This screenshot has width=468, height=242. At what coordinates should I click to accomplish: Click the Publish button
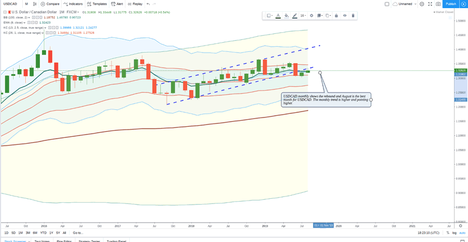pyautogui.click(x=450, y=4)
